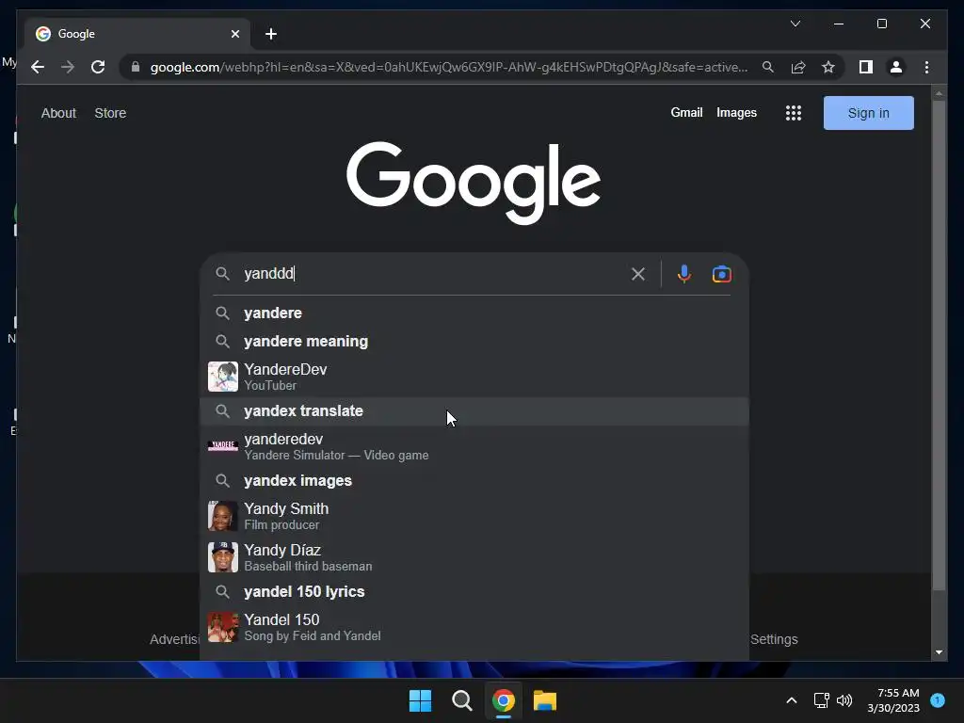Viewport: 964px width, 723px height.
Task: Open the Chrome profile icon
Action: coord(896,67)
